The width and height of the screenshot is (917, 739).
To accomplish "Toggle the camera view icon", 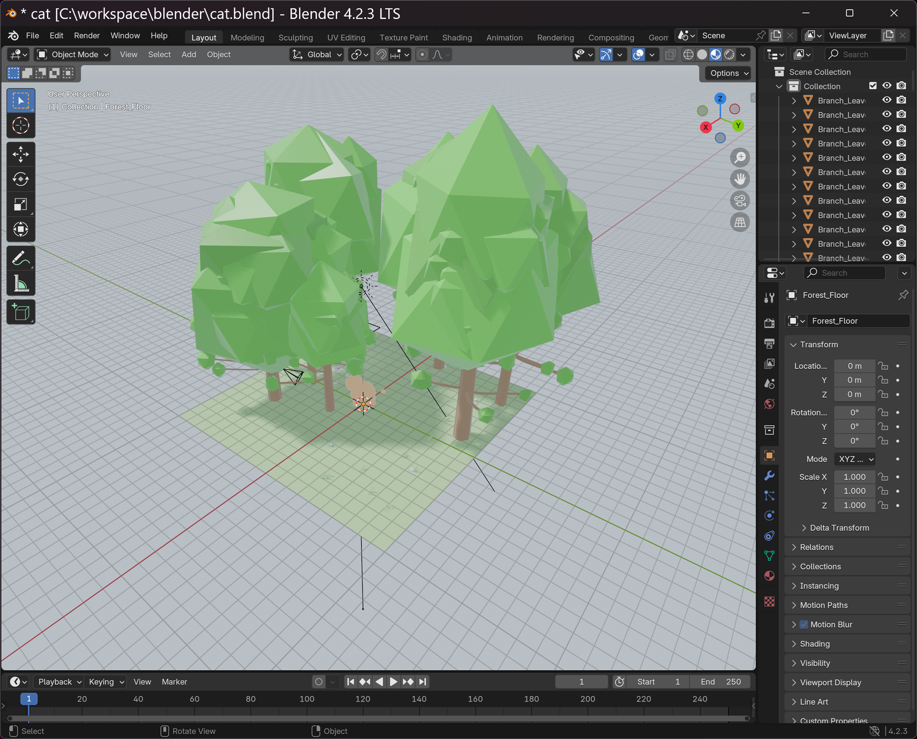I will (740, 201).
